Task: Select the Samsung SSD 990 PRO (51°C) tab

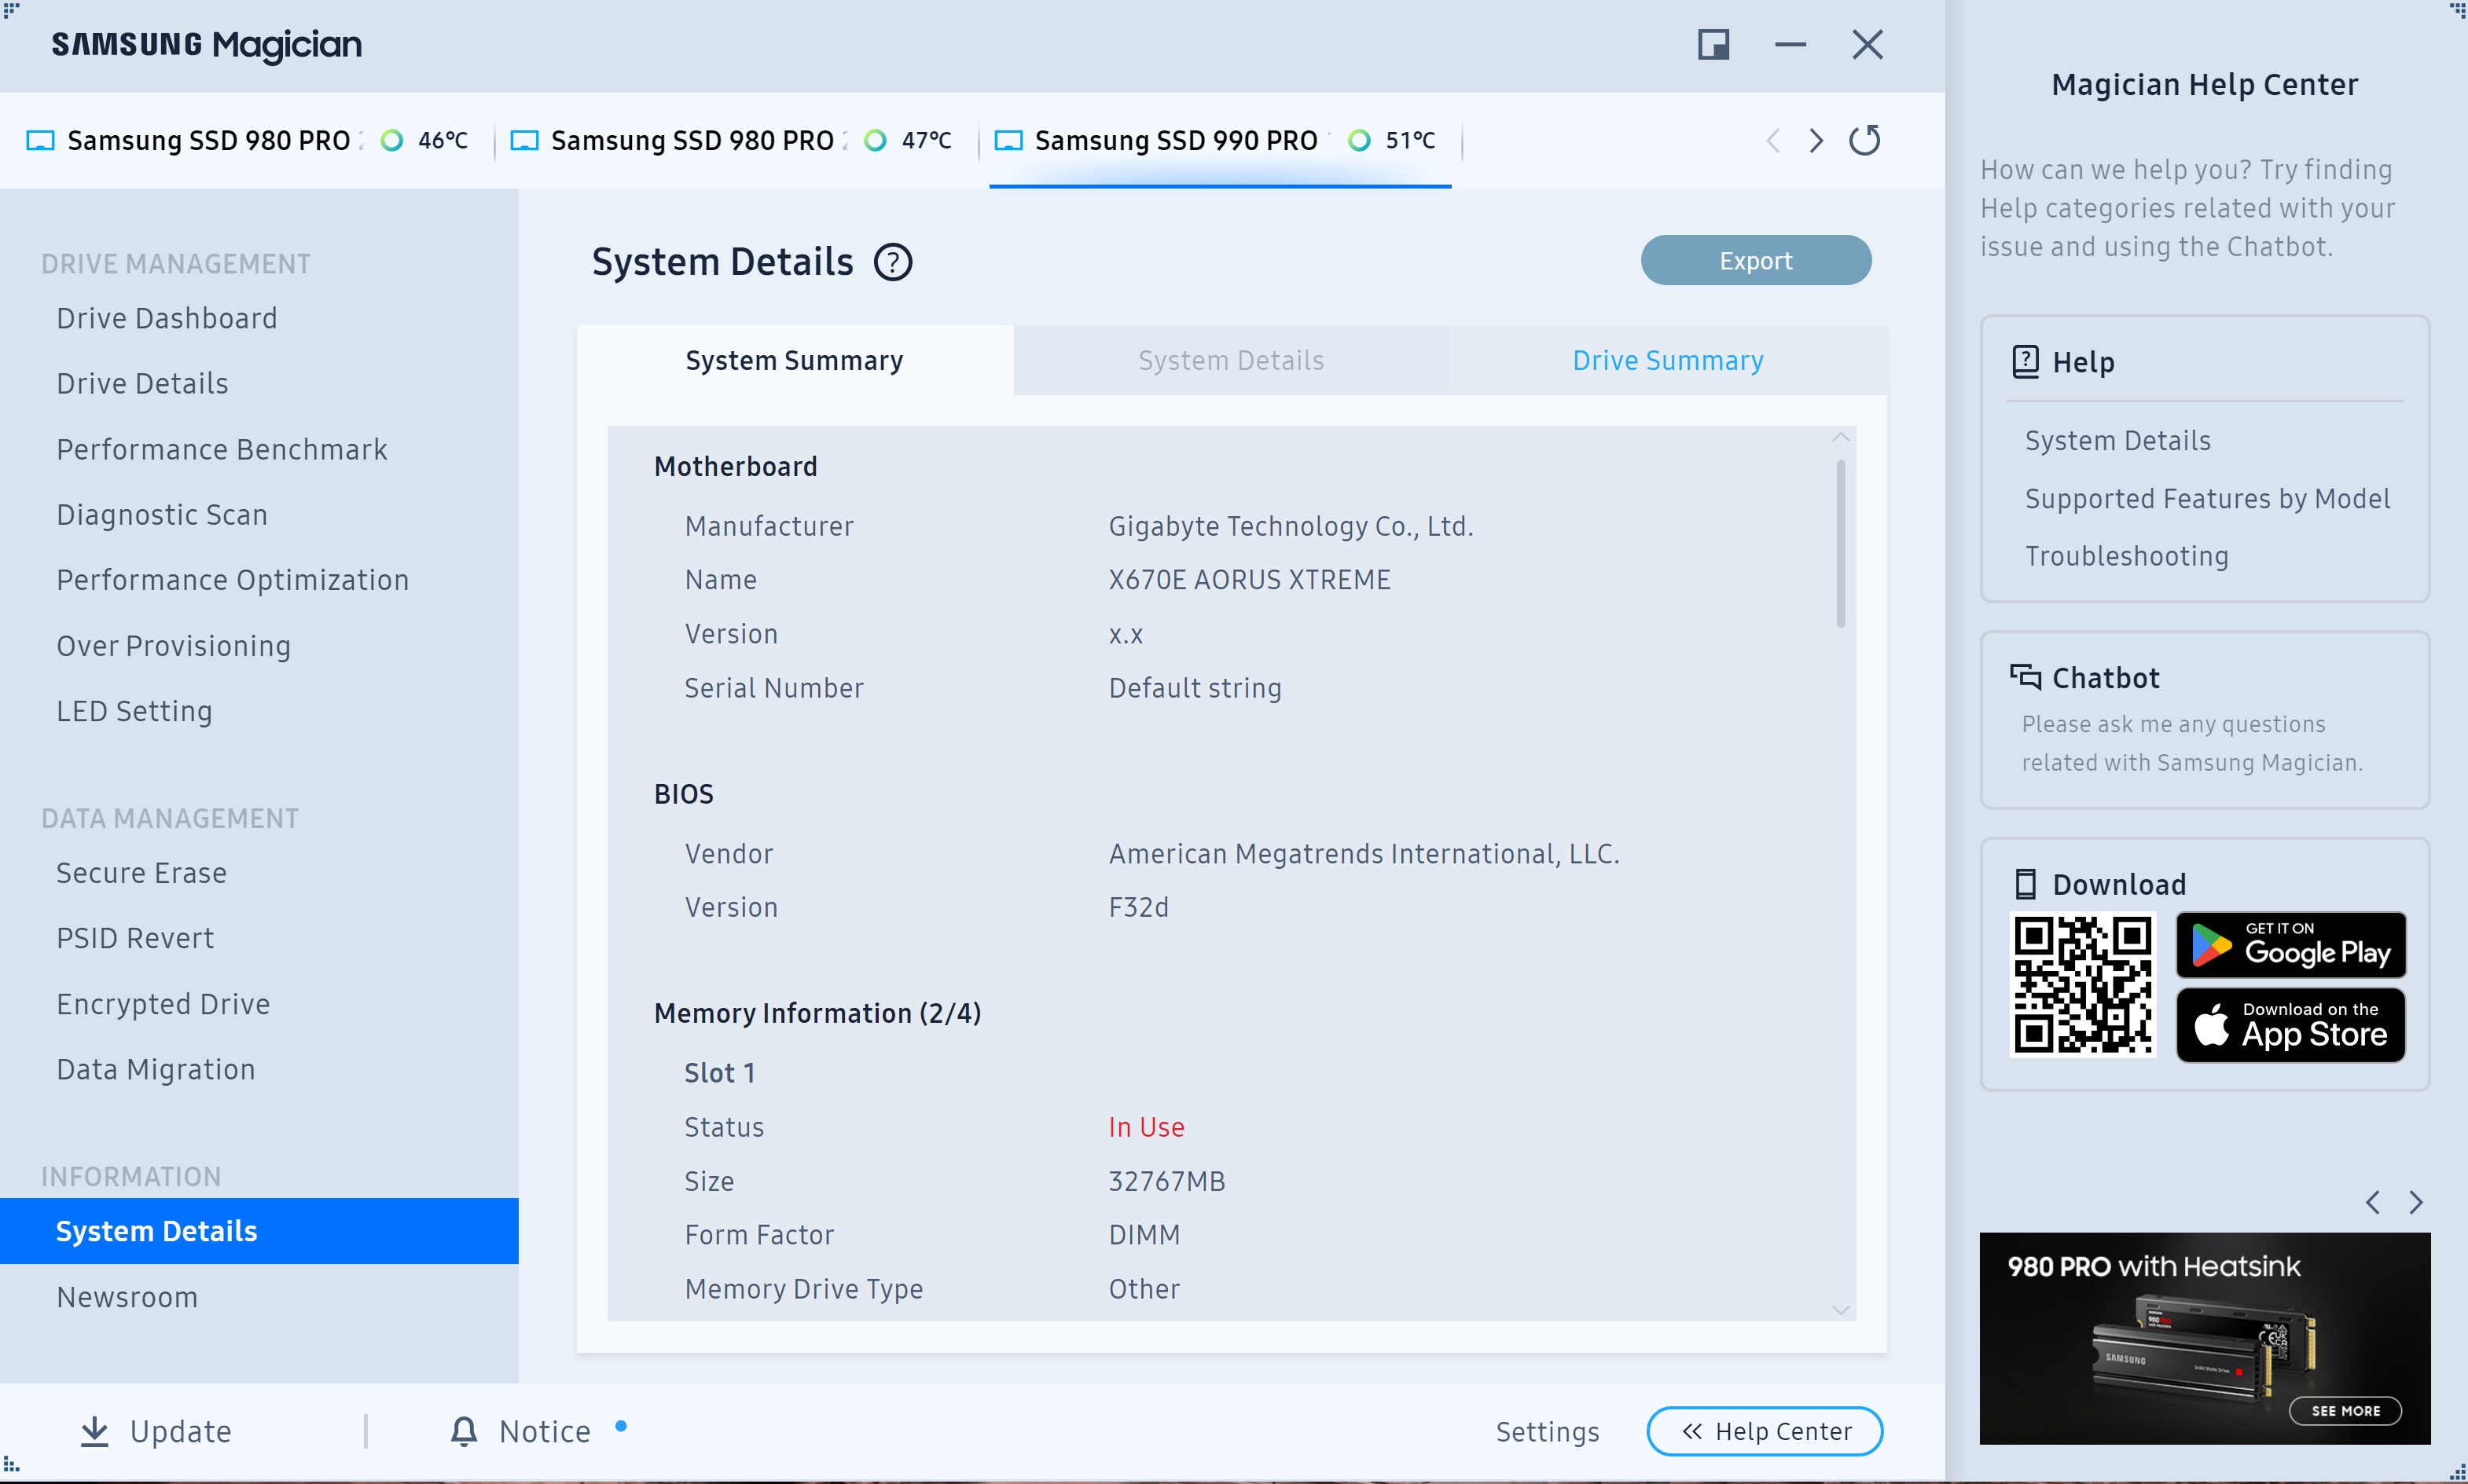Action: pos(1220,140)
